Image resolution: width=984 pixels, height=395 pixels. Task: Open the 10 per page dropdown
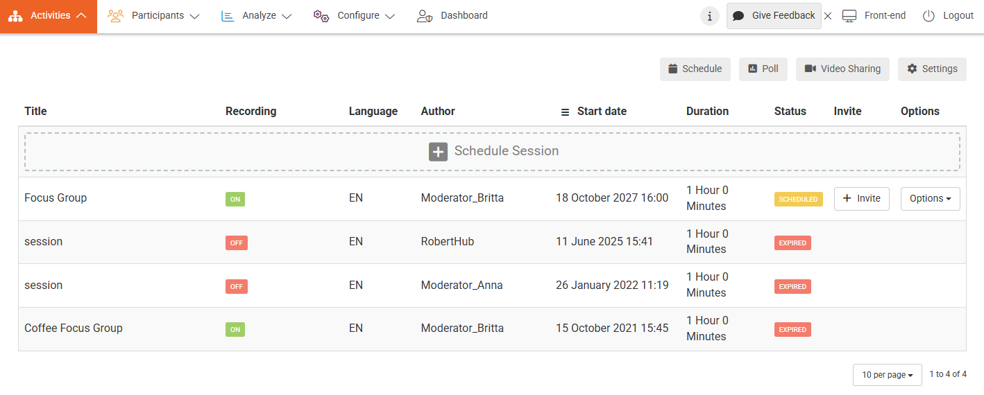pyautogui.click(x=887, y=375)
